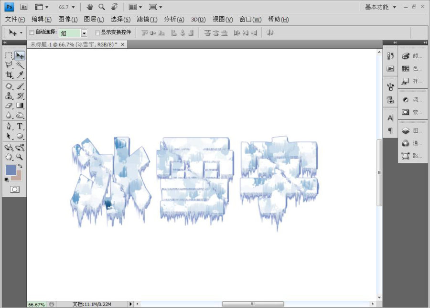This screenshot has height=308, width=430.
Task: Open the Arrange Documents dropdown
Action: pyautogui.click(x=135, y=7)
